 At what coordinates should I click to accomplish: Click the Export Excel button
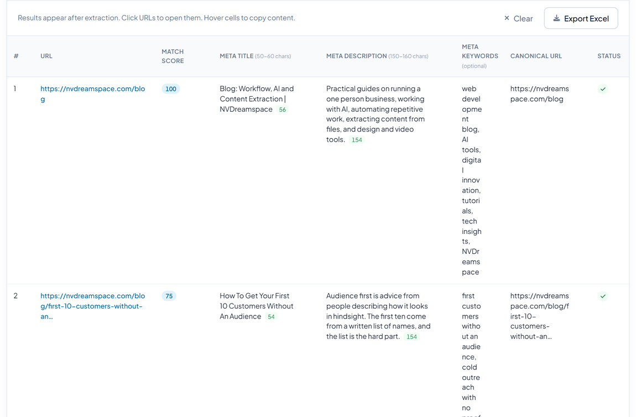click(x=581, y=18)
